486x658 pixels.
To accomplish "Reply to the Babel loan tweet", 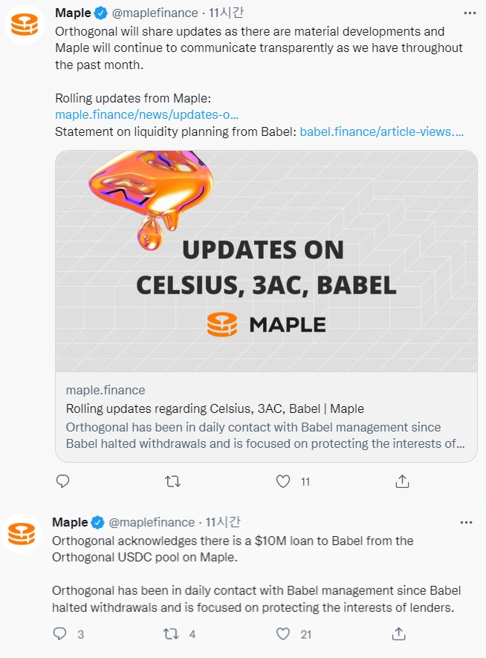I will tap(60, 633).
